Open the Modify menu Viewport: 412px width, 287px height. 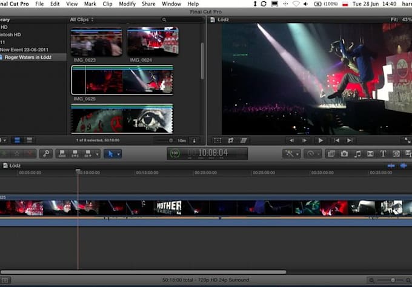tap(127, 4)
